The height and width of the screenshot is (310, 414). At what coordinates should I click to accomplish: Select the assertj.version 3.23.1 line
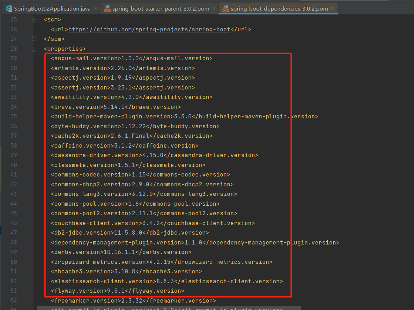(123, 87)
